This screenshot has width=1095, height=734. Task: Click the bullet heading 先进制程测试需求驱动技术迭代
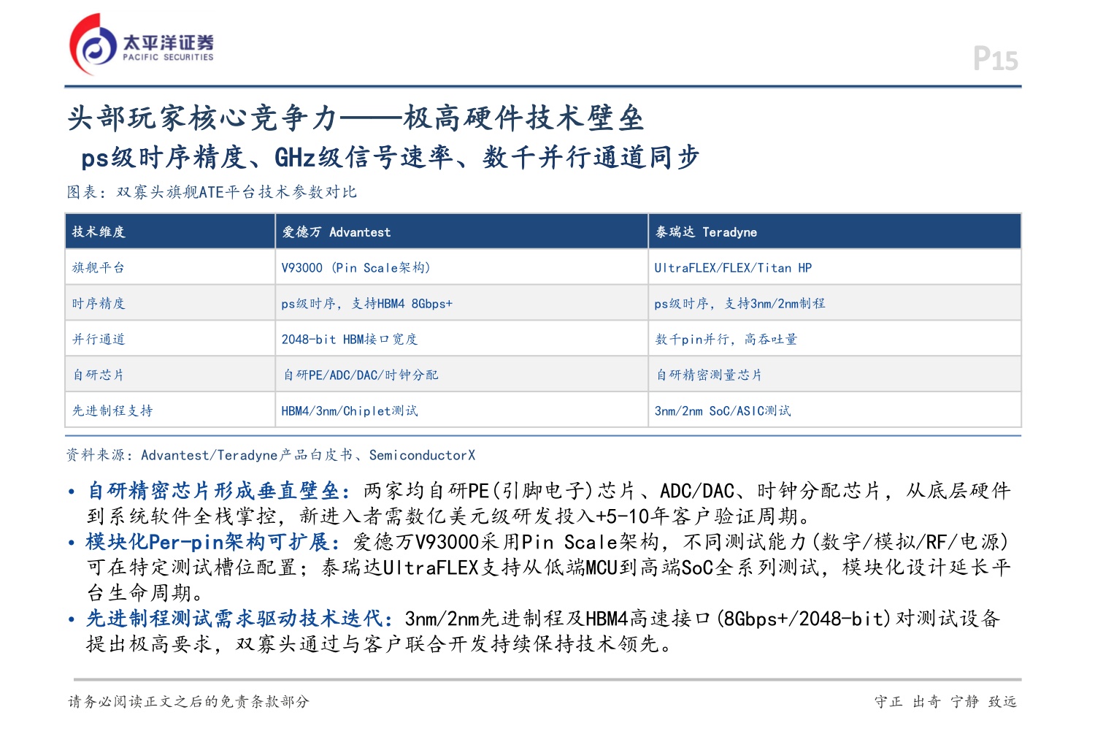pyautogui.click(x=240, y=619)
